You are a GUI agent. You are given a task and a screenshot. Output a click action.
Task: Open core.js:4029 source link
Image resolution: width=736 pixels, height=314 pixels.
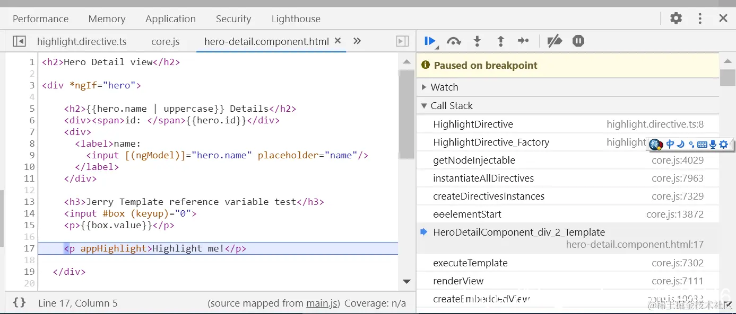tap(678, 160)
